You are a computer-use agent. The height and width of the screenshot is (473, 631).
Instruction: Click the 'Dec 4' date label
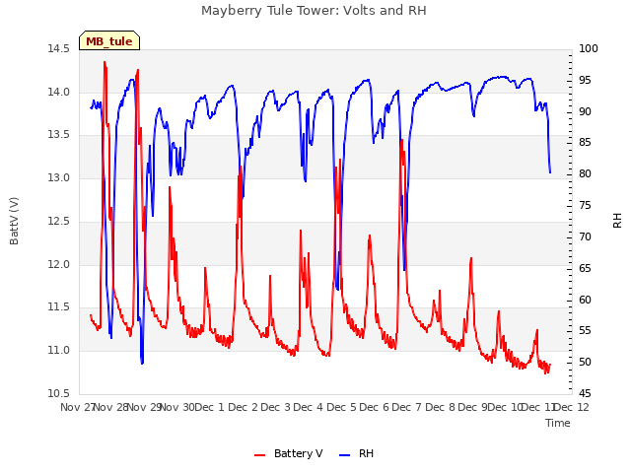(x=309, y=407)
